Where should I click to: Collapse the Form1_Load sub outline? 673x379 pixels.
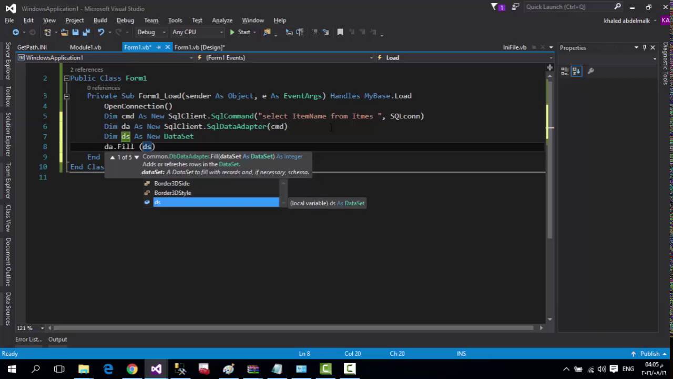coord(66,96)
